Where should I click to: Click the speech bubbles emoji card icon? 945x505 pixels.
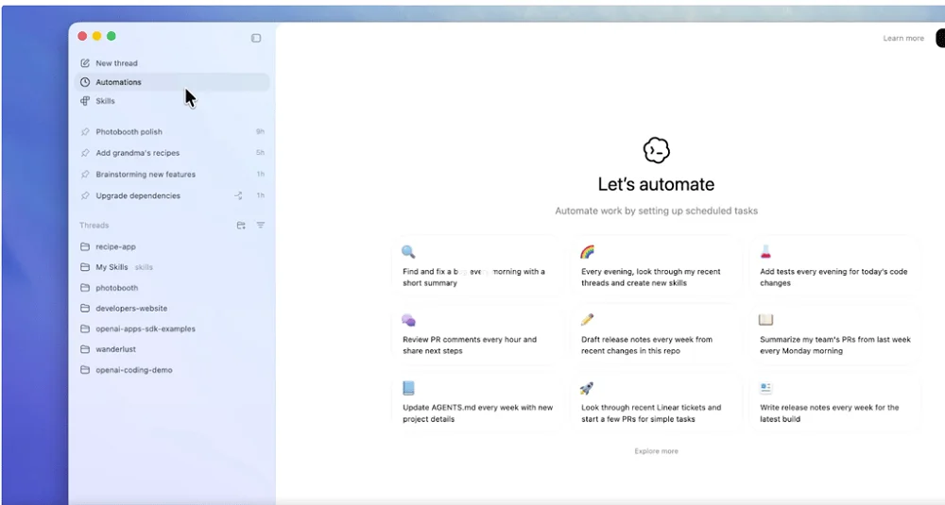(x=408, y=320)
